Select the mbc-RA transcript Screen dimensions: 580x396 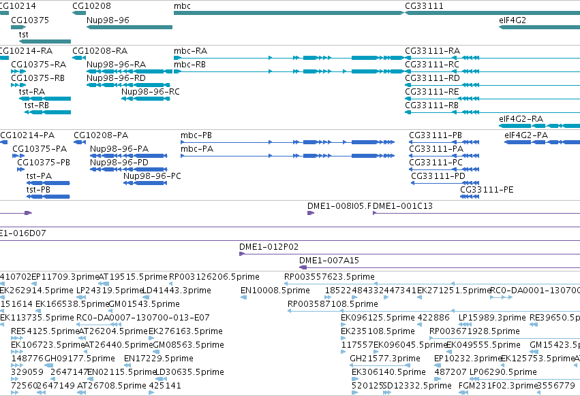[288, 58]
